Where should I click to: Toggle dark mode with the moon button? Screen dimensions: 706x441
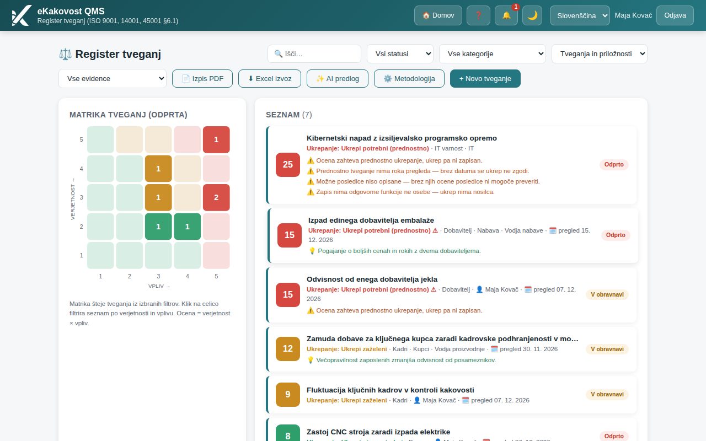532,15
